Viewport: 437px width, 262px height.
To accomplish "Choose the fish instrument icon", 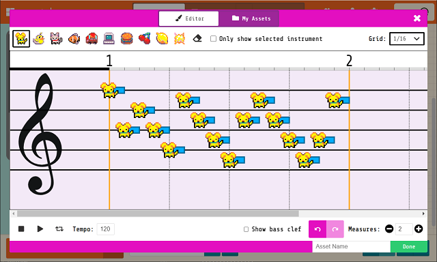I will [x=74, y=39].
